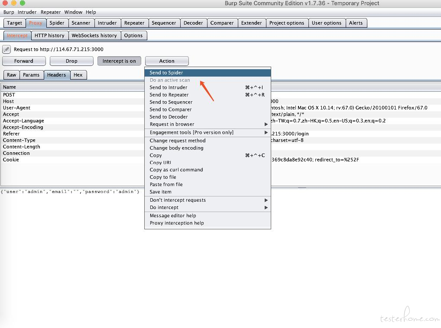This screenshot has width=441, height=328.
Task: Open the Repeater tab
Action: [x=134, y=23]
